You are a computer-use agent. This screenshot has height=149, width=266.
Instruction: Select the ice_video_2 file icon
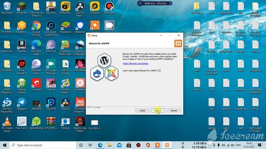click(95, 124)
